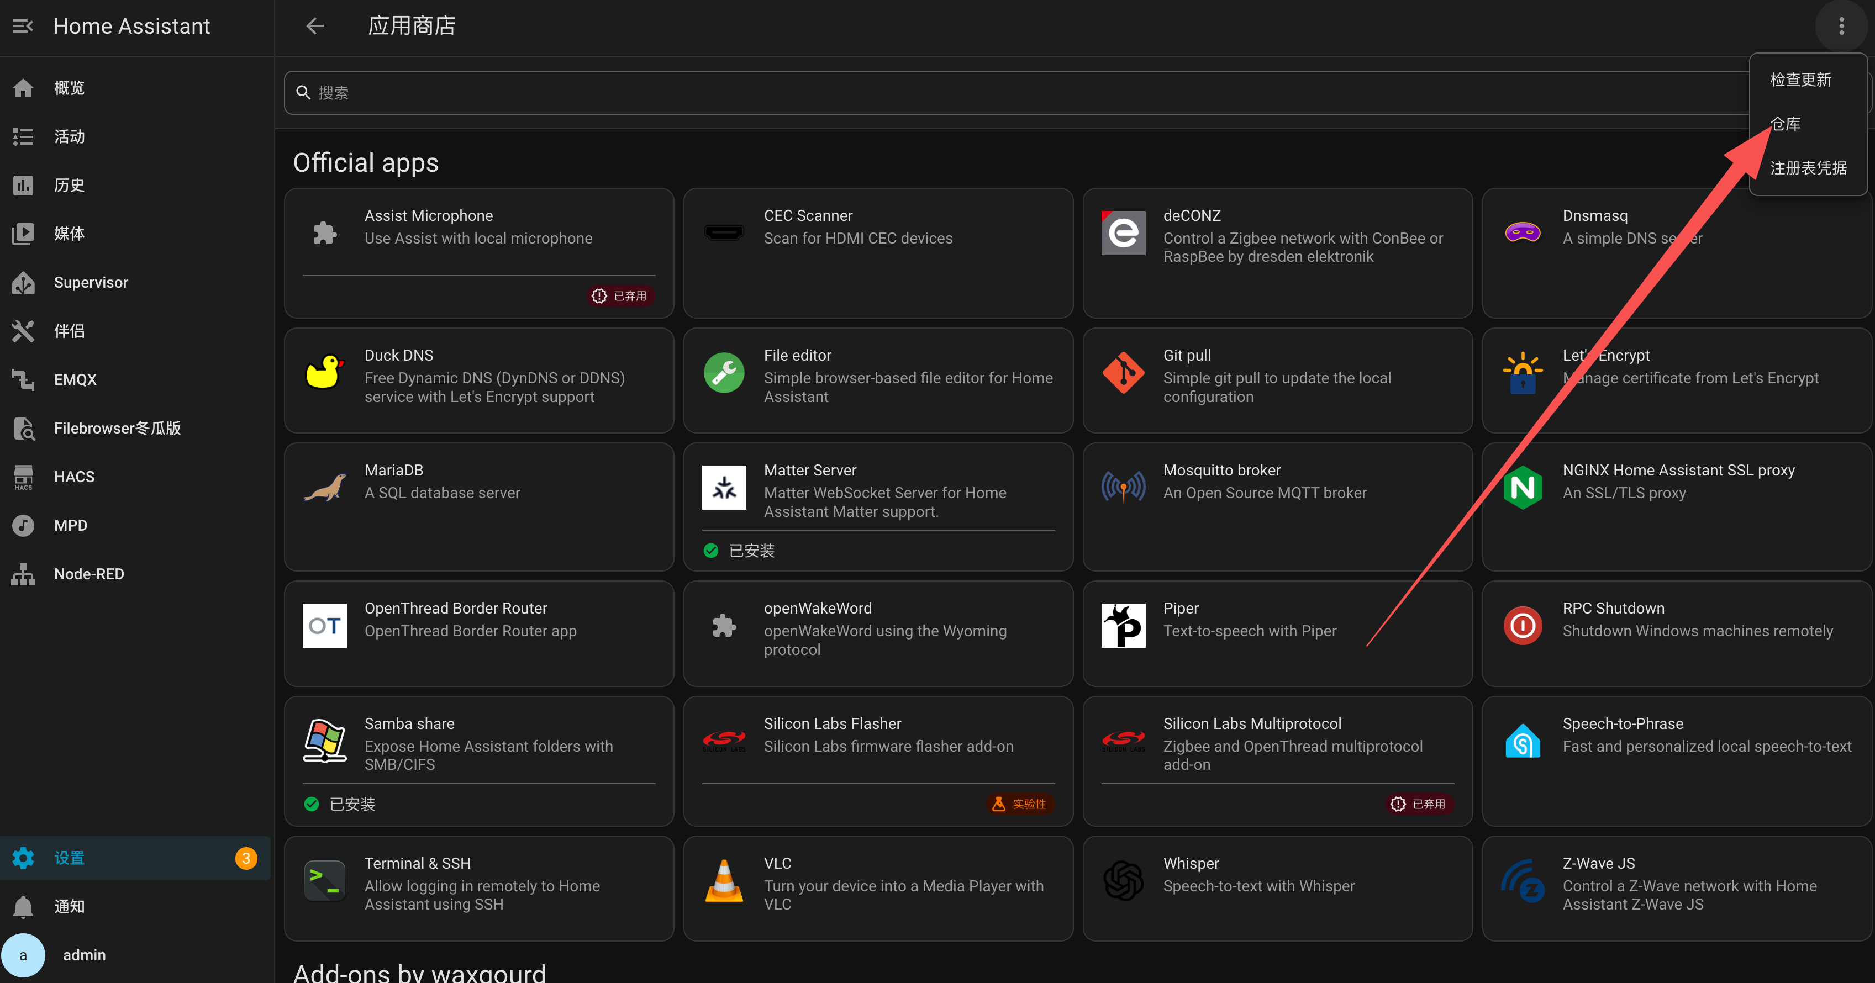Click the Speech-to-Phrase icon

pyautogui.click(x=1523, y=741)
